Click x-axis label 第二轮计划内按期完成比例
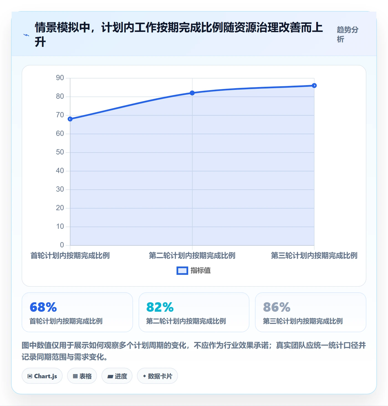The height and width of the screenshot is (406, 388). coord(192,255)
